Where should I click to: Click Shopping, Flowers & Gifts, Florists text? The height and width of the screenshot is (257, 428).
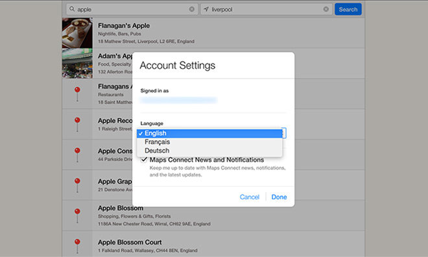134,216
